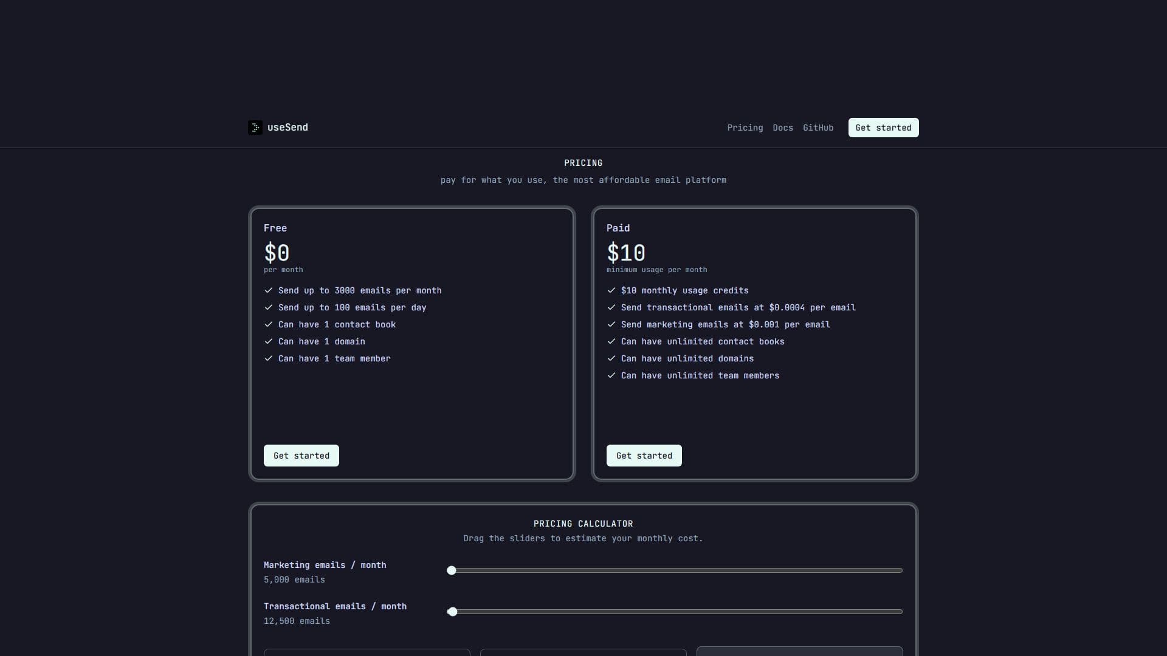The image size is (1167, 656).
Task: Click 'Marketing emails / month' label
Action: (x=325, y=565)
